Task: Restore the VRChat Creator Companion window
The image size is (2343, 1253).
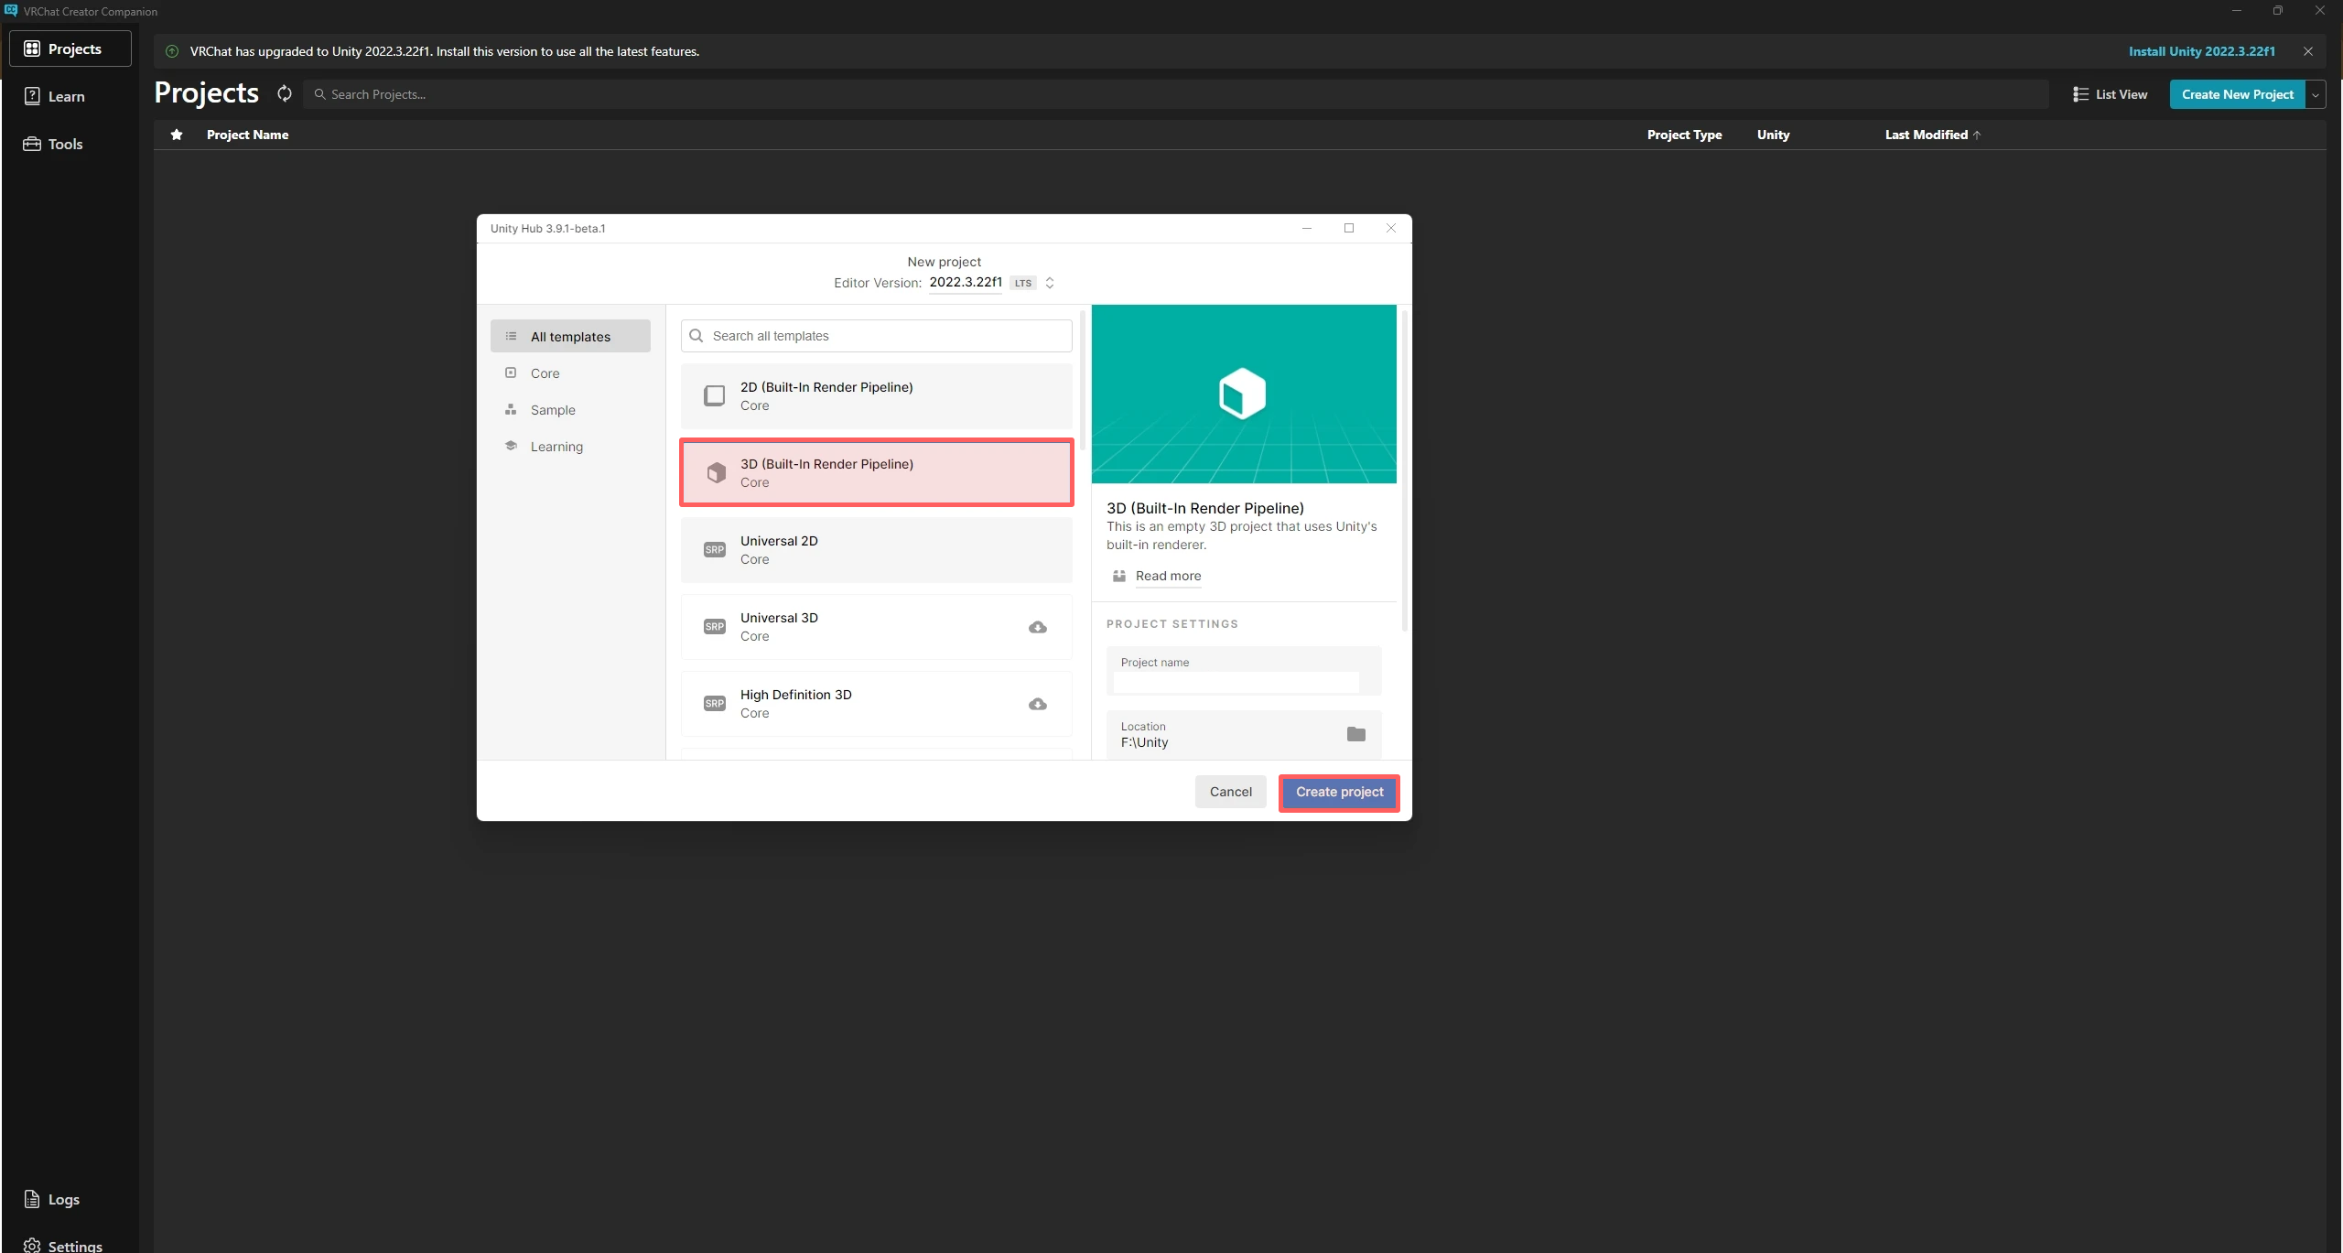Action: click(x=2278, y=11)
